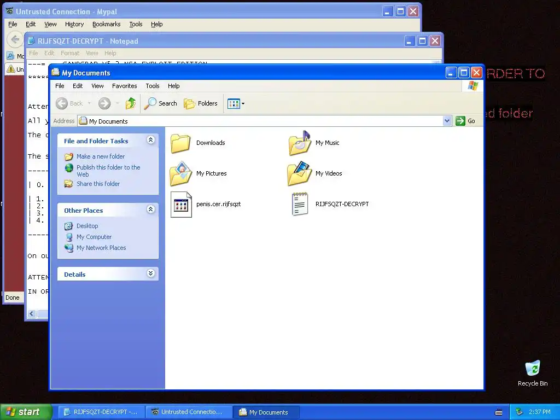This screenshot has width=560, height=420.
Task: Go to Desktop in Other Places
Action: (87, 226)
